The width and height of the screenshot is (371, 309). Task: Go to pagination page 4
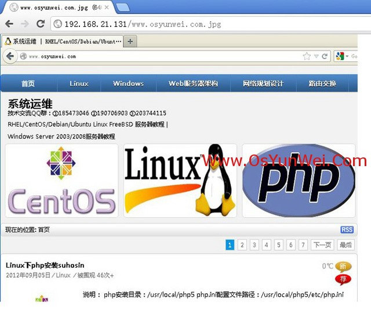point(267,245)
